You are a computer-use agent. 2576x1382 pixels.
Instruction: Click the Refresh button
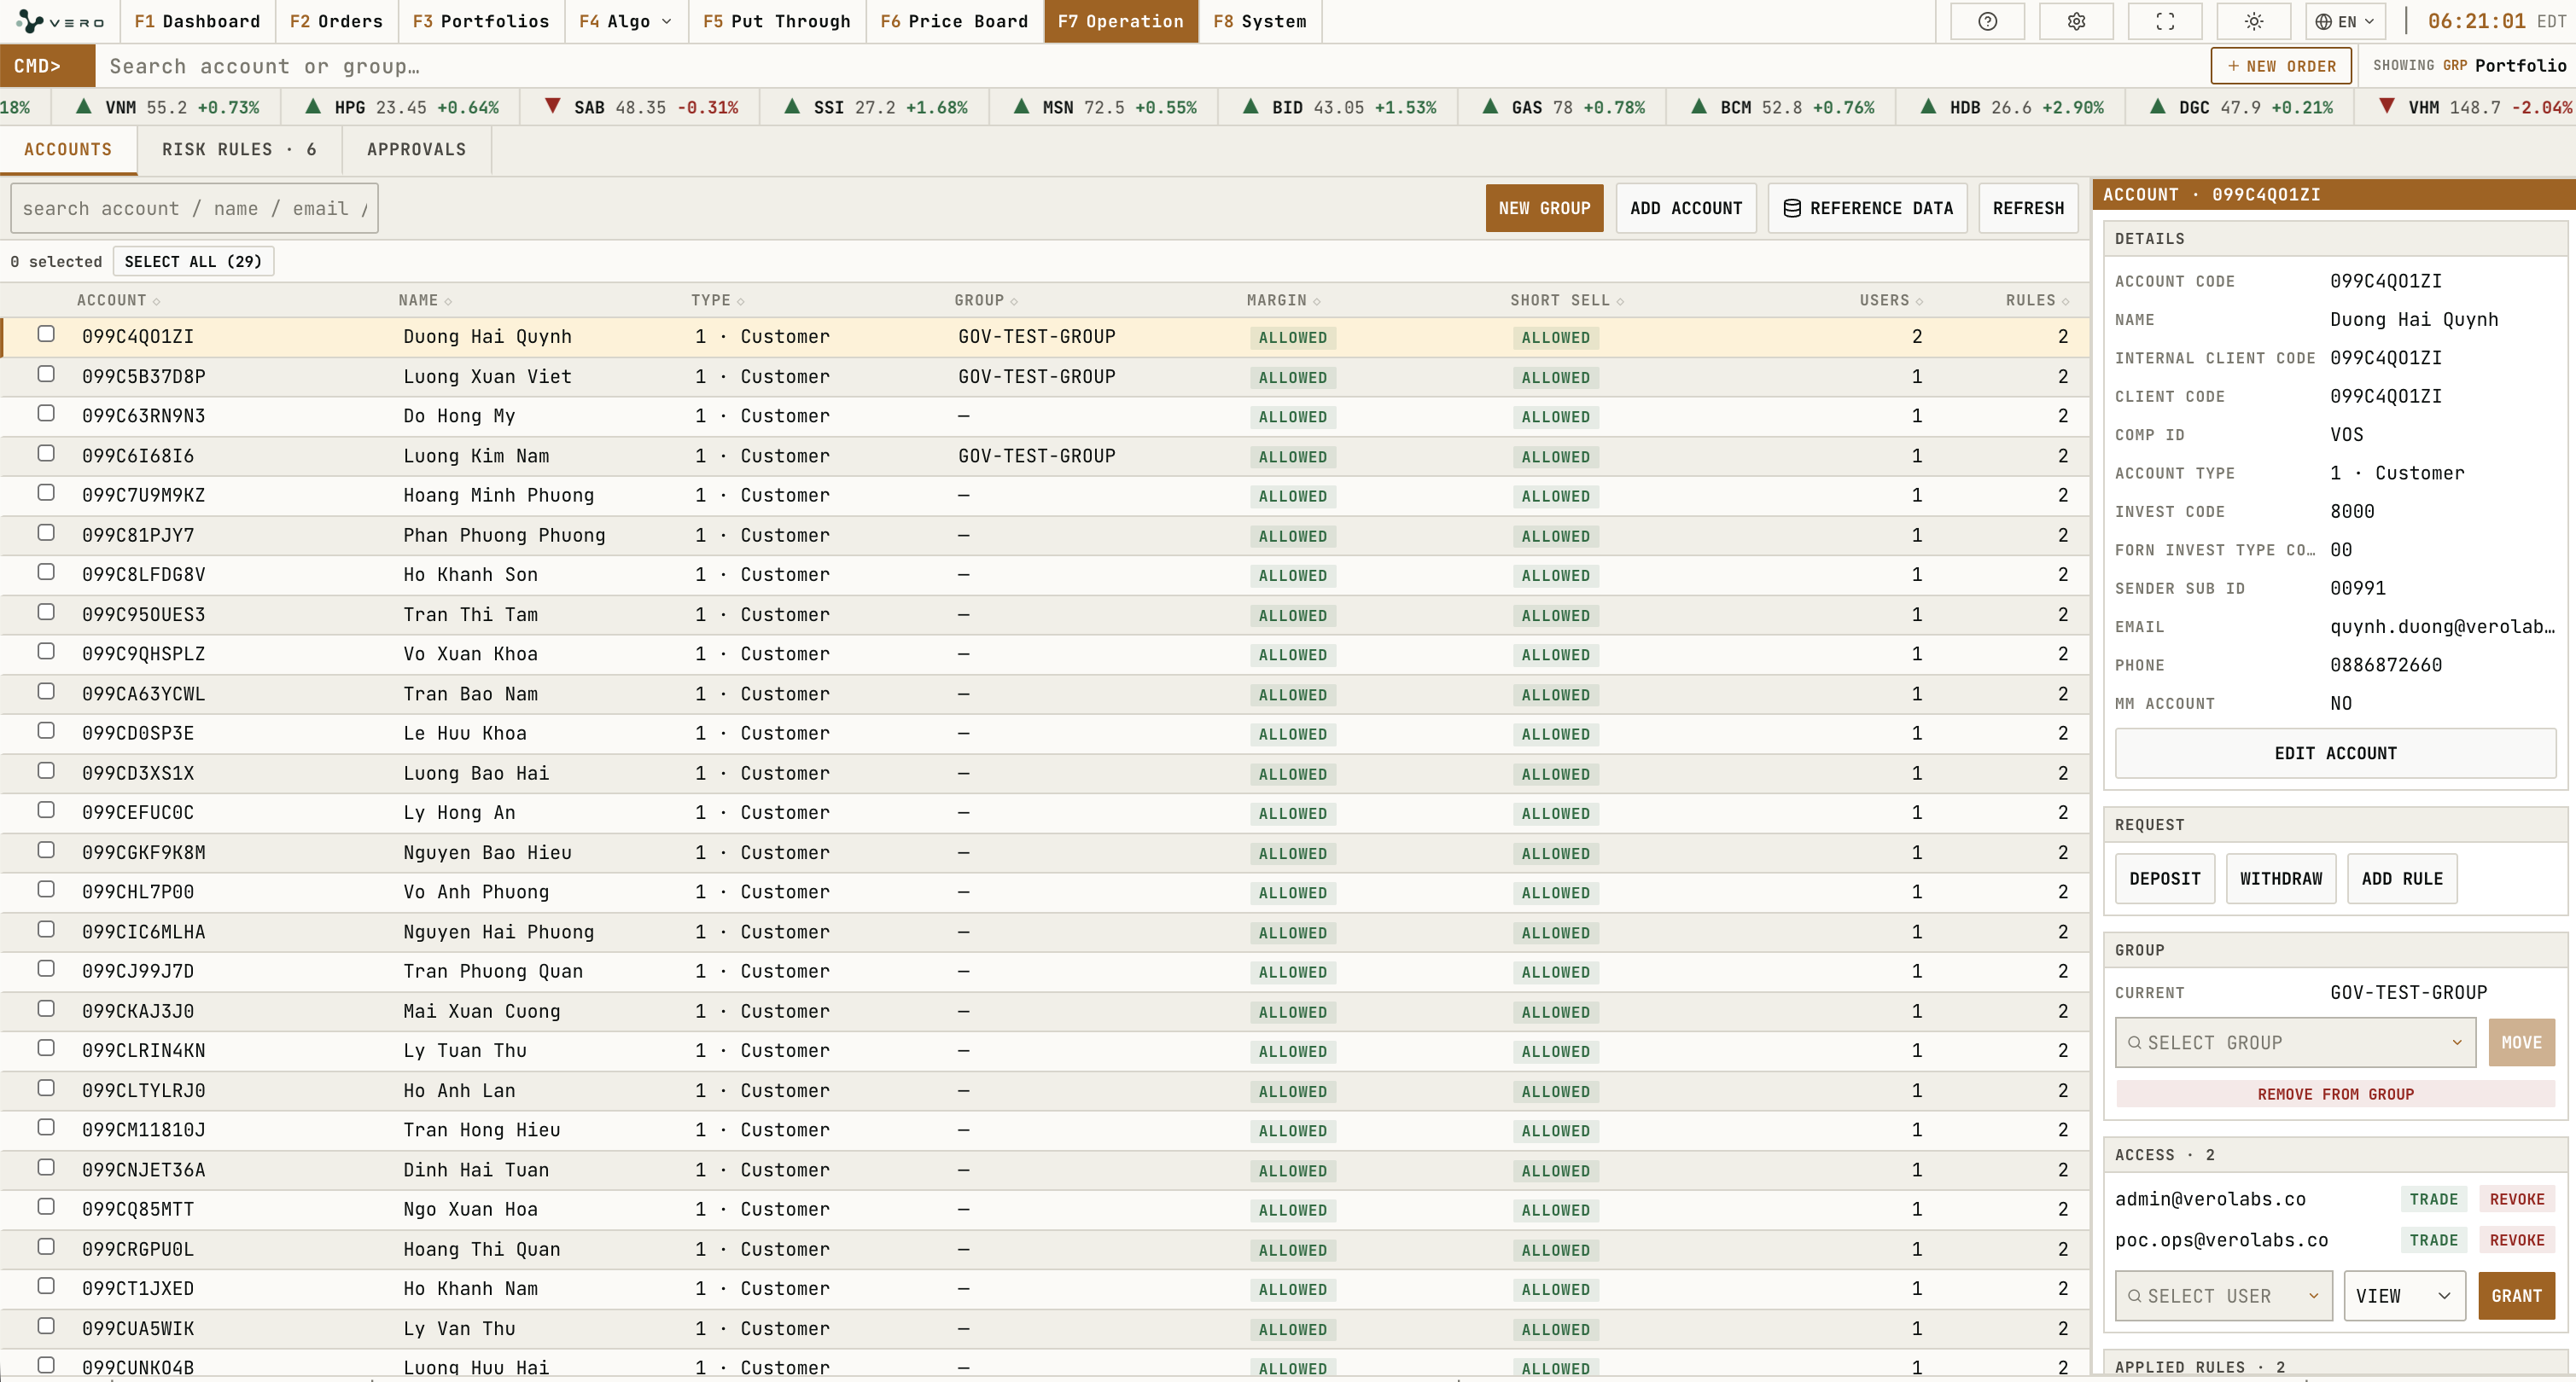pos(2028,208)
